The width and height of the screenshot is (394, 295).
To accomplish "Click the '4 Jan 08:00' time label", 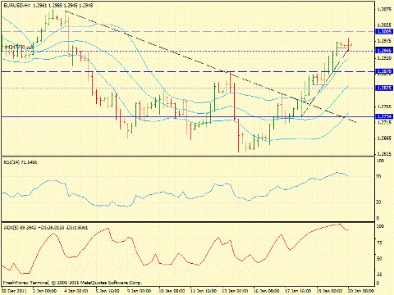I will (x=76, y=291).
